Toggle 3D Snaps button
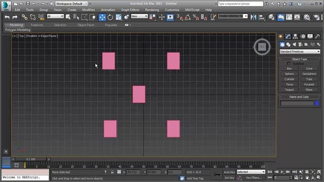Screen dimensions: 324x182 (180, 17)
